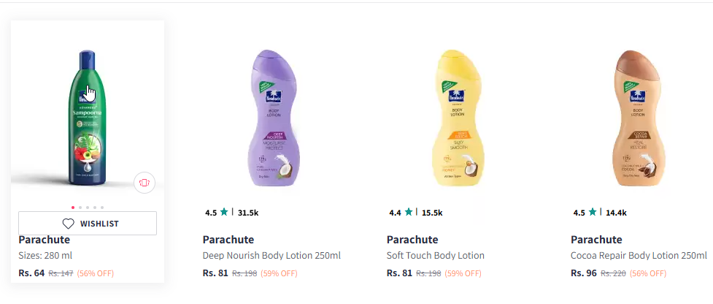The width and height of the screenshot is (713, 304).
Task: Open the purple Deep Nourish lotion image
Action: tap(271, 117)
